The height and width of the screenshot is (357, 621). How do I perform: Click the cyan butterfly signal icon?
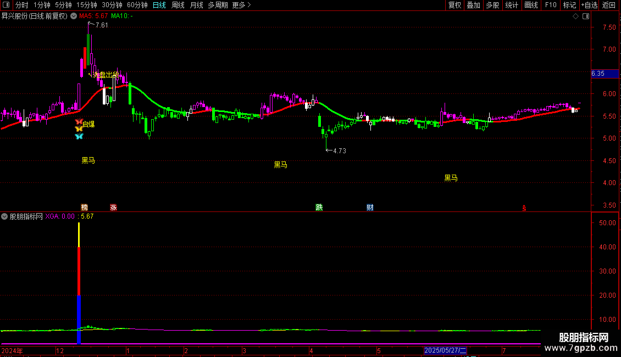79,136
